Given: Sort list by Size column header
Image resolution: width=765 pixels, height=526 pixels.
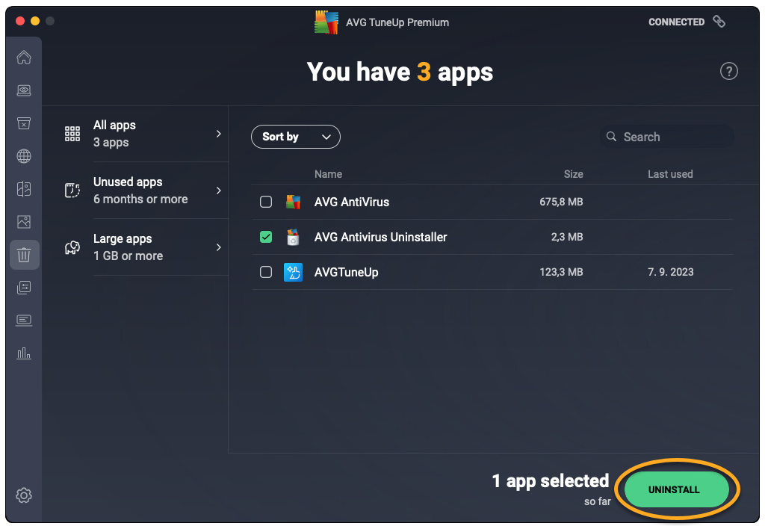Looking at the screenshot, I should coord(573,174).
